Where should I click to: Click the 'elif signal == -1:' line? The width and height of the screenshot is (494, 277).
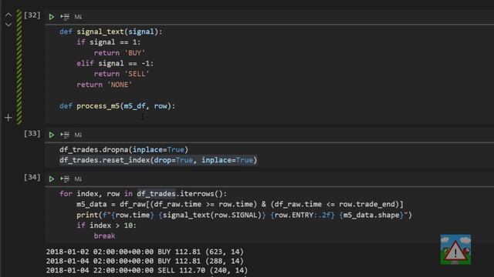(115, 64)
